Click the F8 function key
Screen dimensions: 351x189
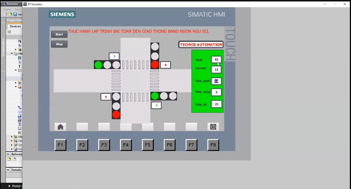pos(213,145)
